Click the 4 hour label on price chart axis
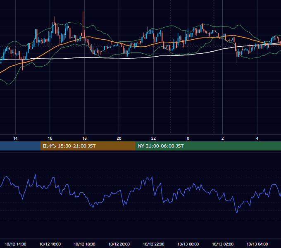The height and width of the screenshot is (248, 281). [257, 138]
